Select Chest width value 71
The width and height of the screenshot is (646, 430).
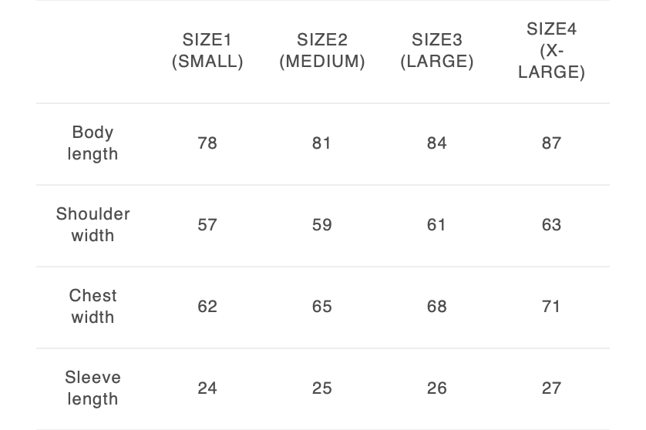551,307
